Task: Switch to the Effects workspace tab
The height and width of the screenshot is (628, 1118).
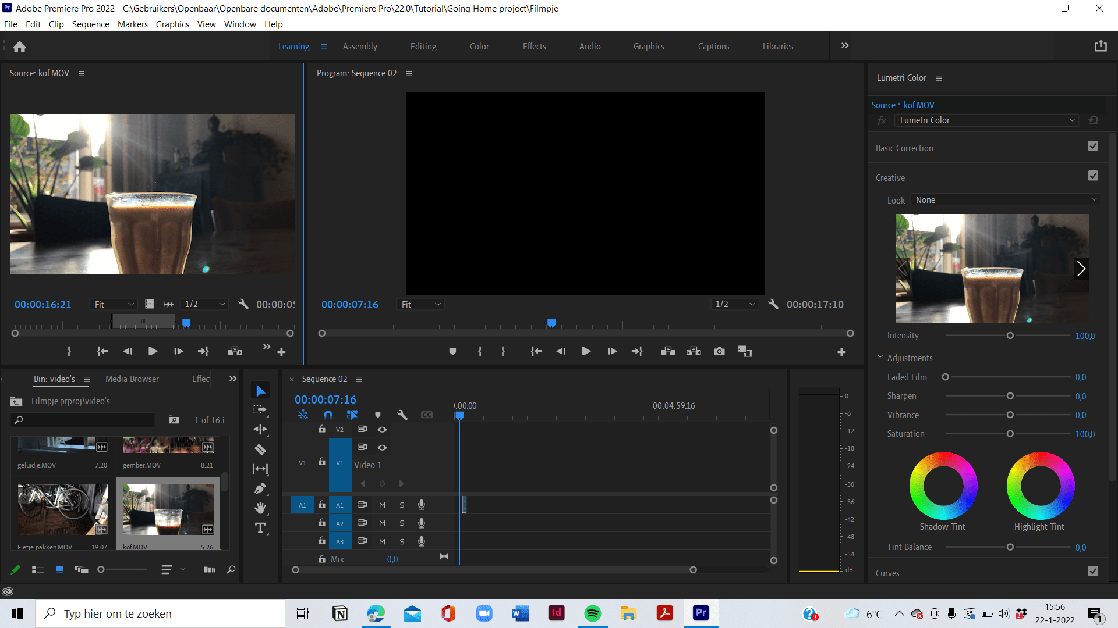Action: click(x=534, y=46)
